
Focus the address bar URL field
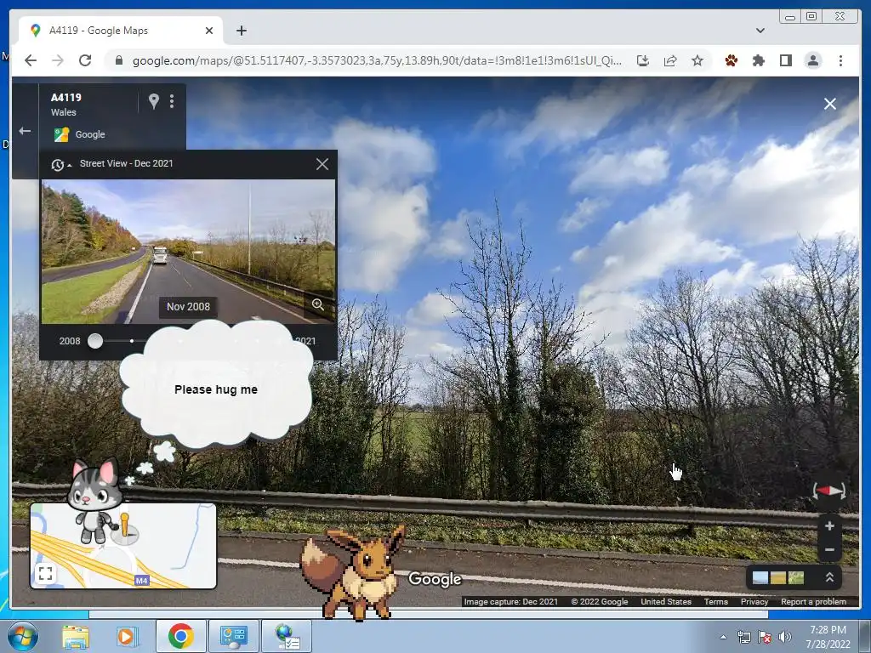(x=377, y=60)
